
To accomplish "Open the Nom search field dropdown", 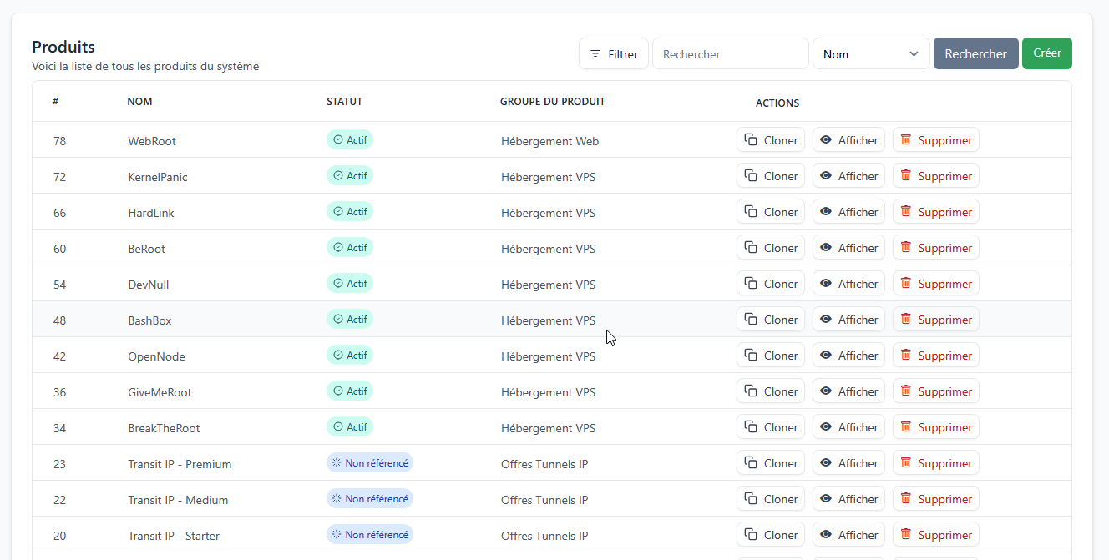I will (x=870, y=54).
